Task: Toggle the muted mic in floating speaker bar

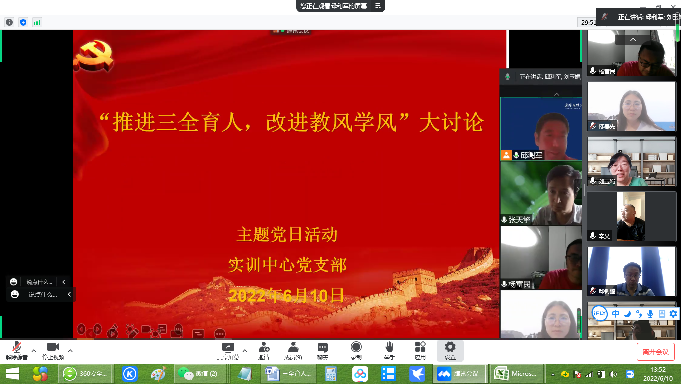Action: click(605, 17)
